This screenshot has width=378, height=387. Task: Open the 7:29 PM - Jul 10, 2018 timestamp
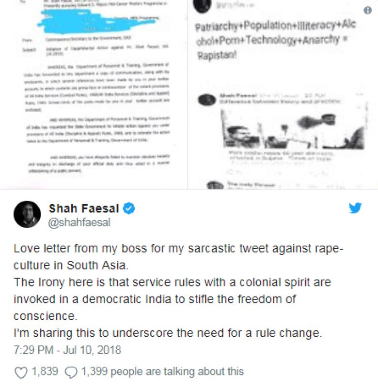tap(67, 350)
